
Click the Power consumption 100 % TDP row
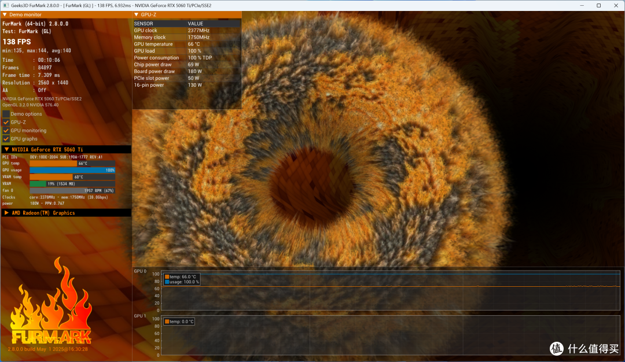point(187,58)
